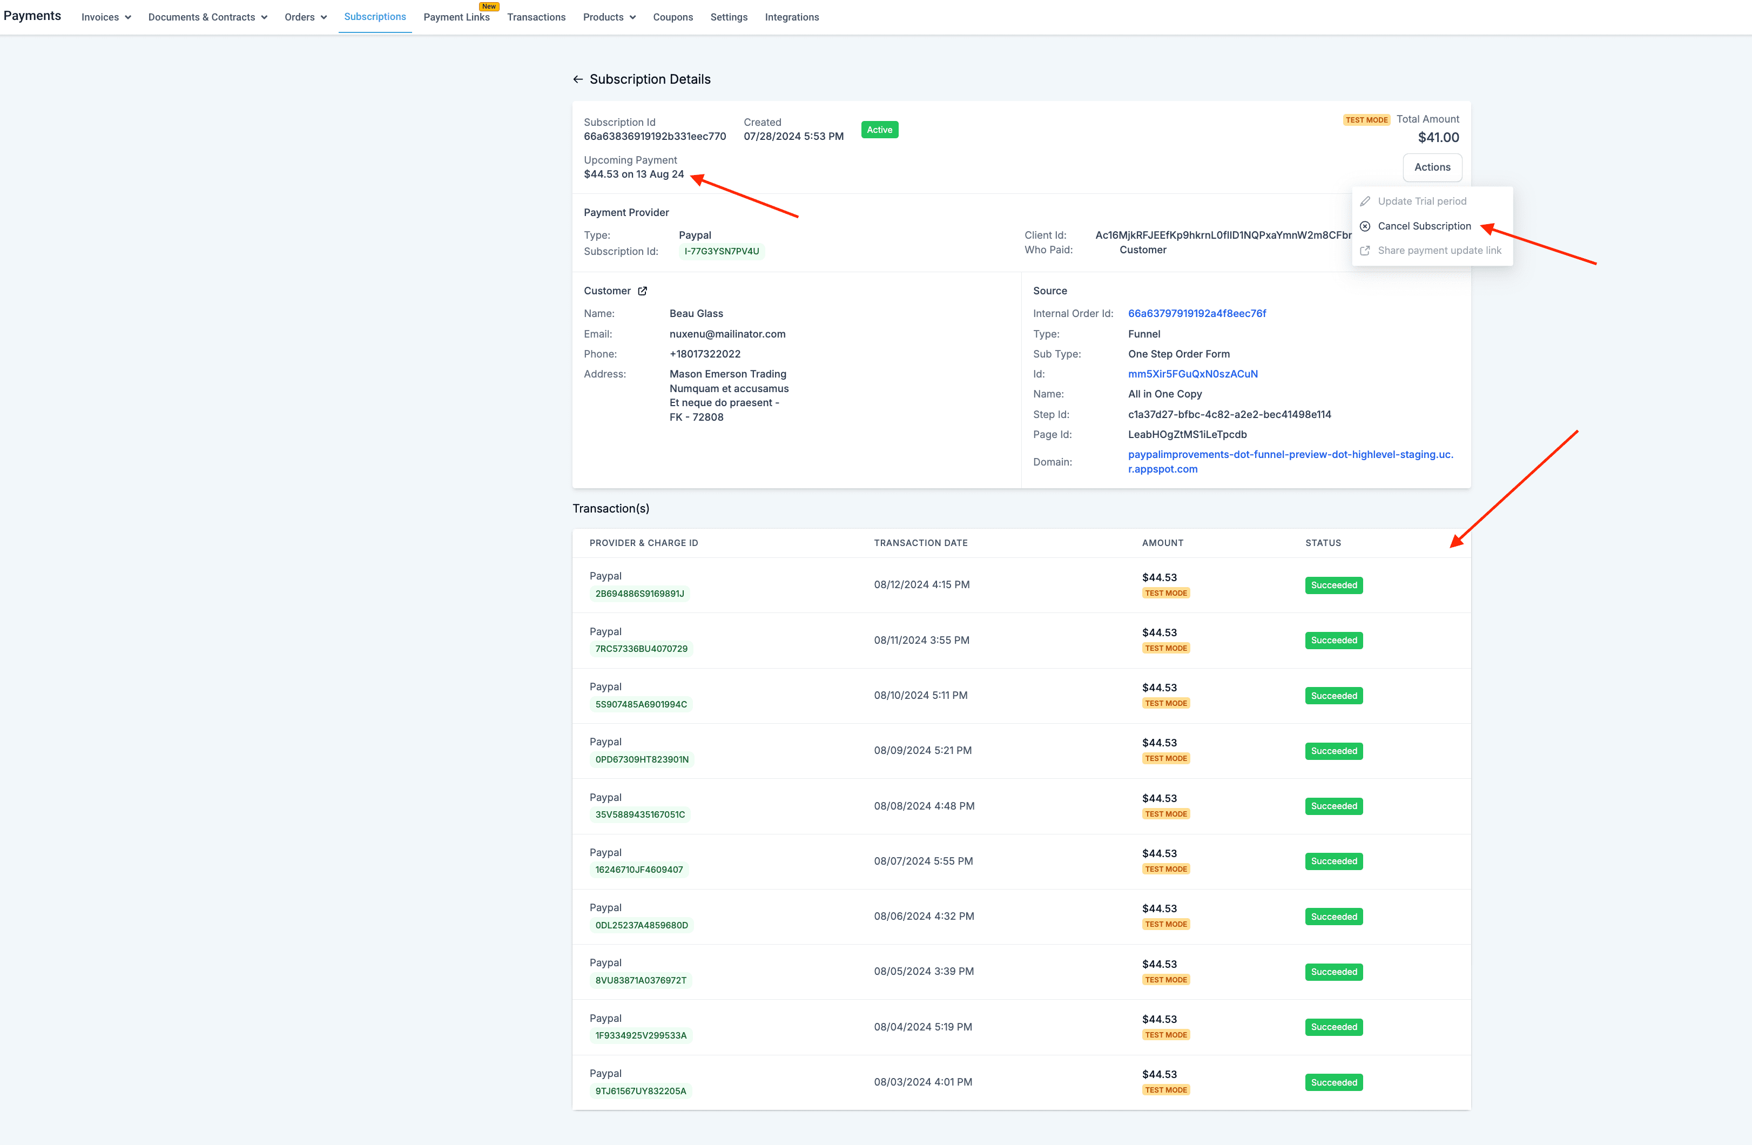This screenshot has width=1752, height=1145.
Task: Expand the Products dropdown
Action: 609,17
